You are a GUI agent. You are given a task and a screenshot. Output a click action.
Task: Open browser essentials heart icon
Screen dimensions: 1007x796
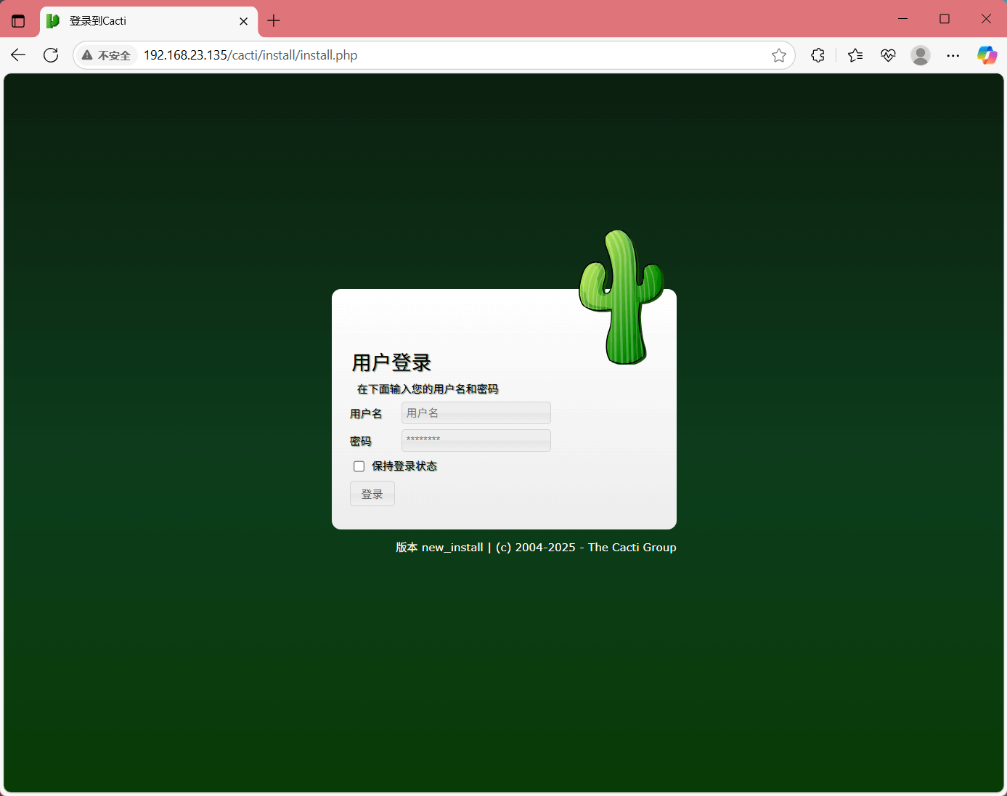888,55
